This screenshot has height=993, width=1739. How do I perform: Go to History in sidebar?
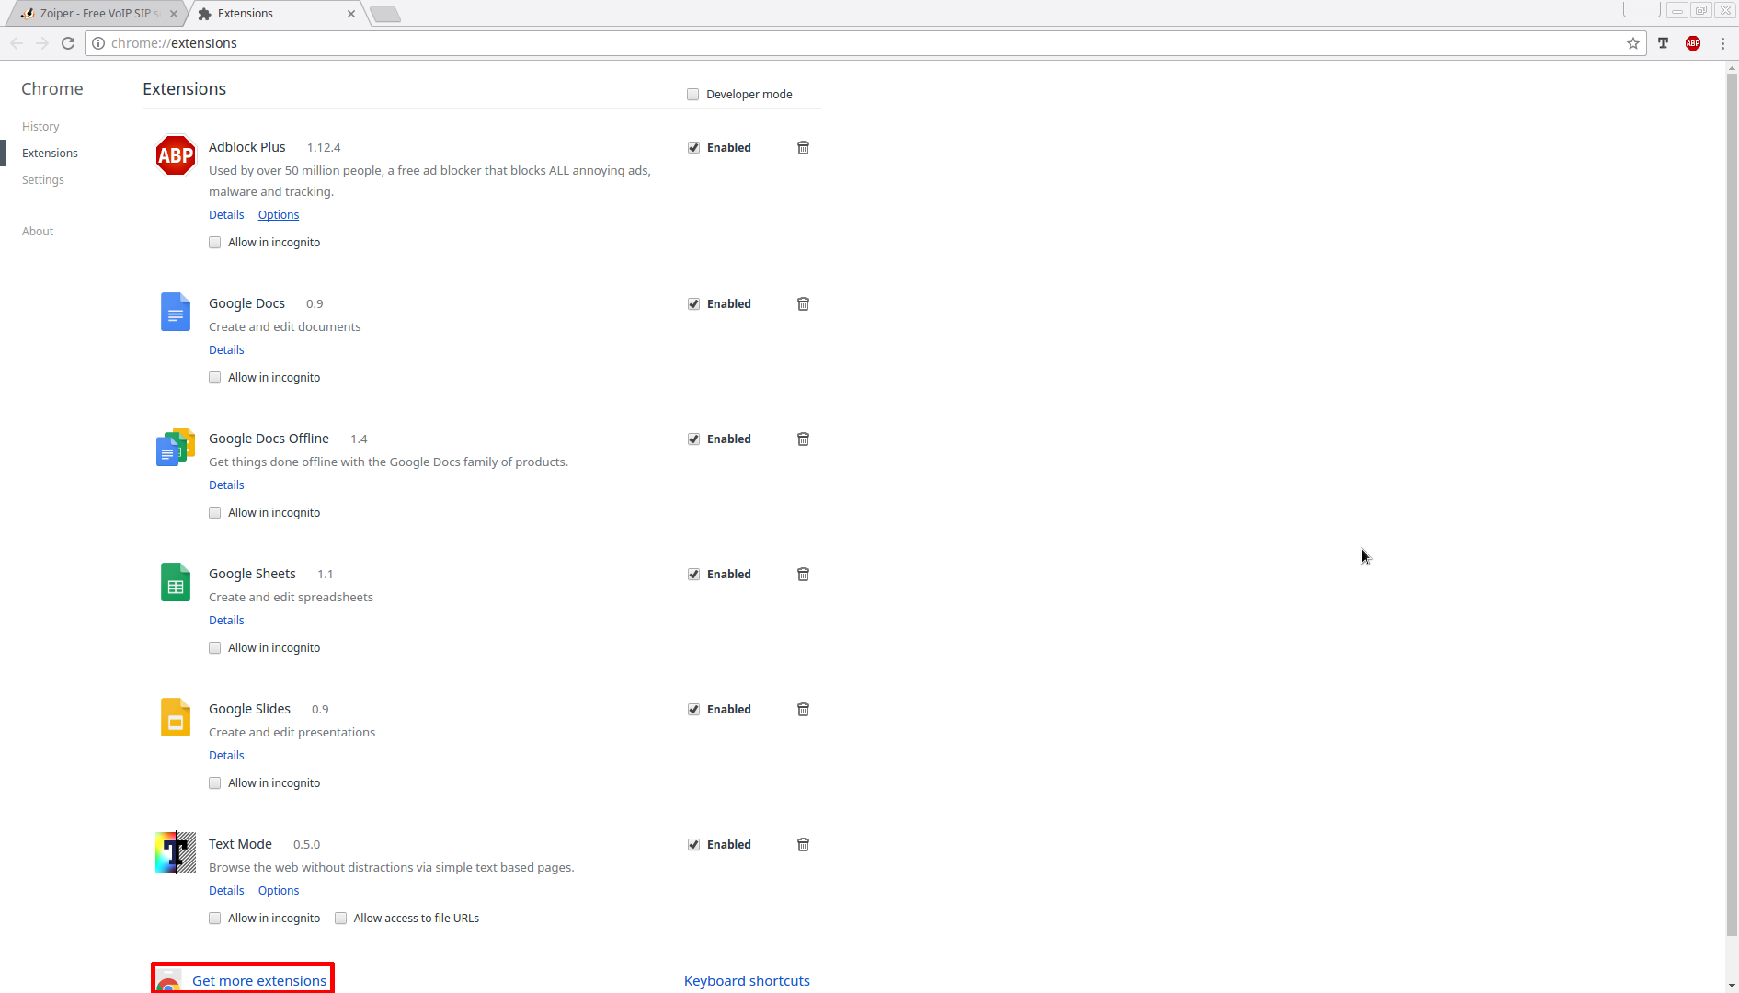pyautogui.click(x=40, y=127)
